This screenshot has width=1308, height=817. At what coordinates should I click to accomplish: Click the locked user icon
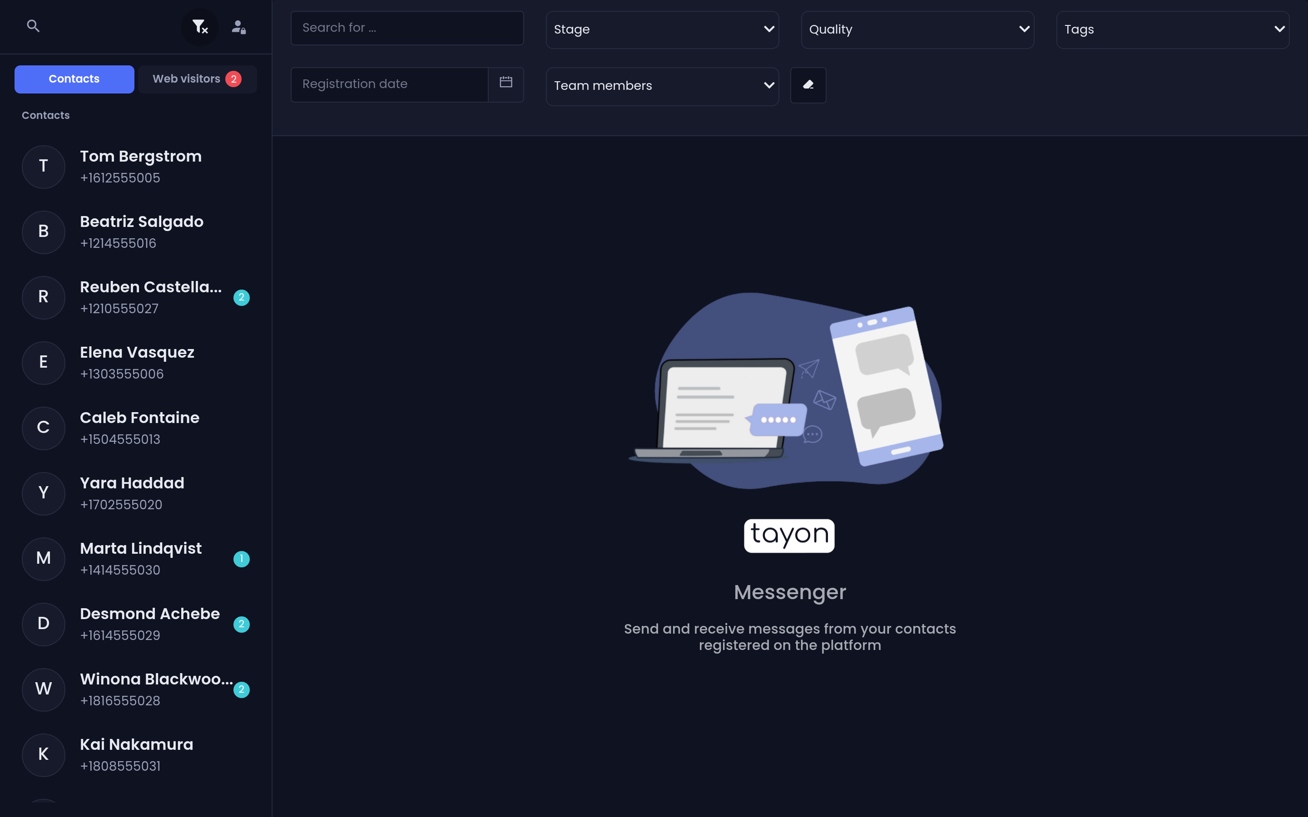click(x=239, y=26)
